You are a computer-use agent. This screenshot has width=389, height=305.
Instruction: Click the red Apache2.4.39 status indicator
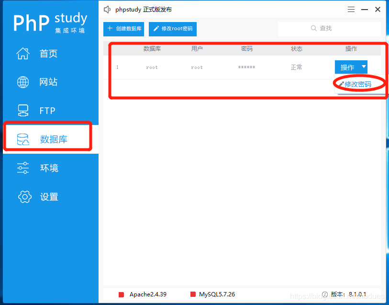click(121, 294)
